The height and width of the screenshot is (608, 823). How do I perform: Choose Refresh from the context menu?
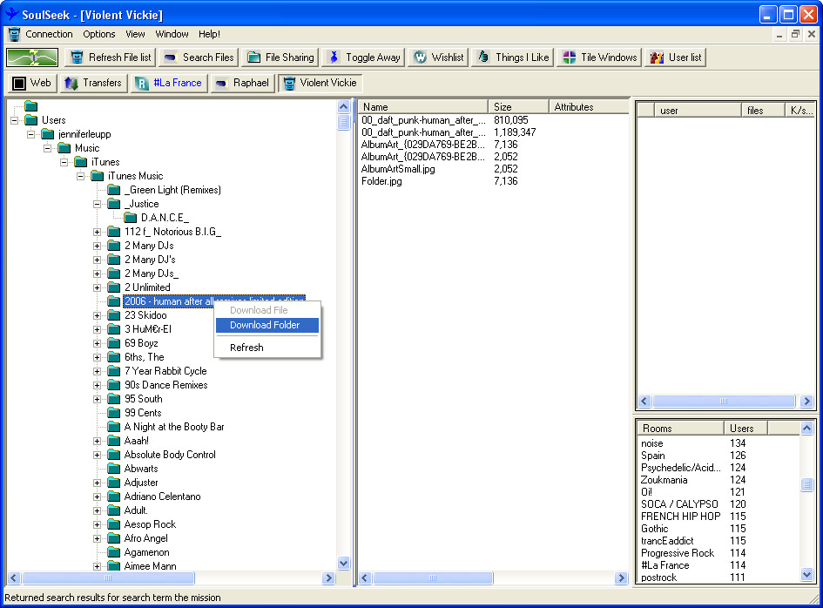click(267, 348)
